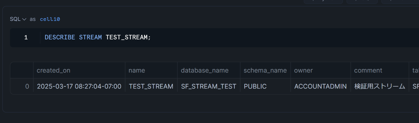This screenshot has height=123, width=419.
Task: Click the cell10 cell name
Action: tap(50, 19)
